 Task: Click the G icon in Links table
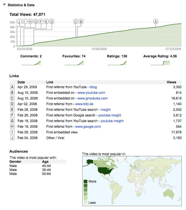(12, 121)
